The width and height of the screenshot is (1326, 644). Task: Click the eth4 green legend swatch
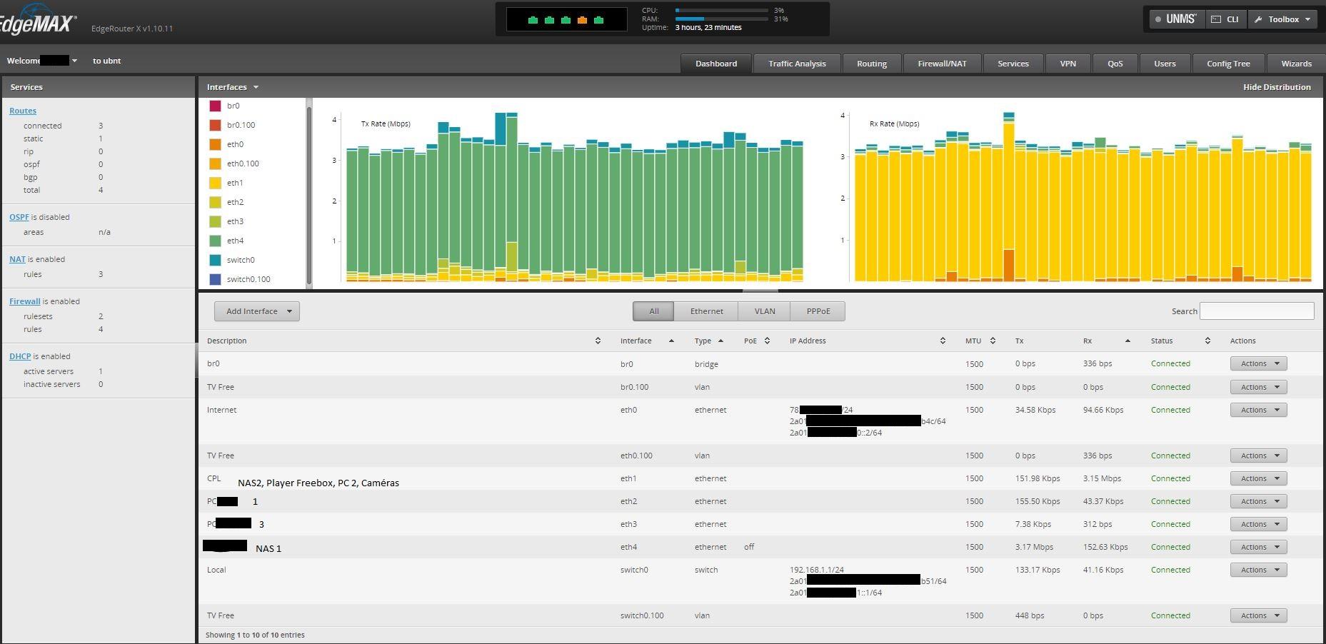click(215, 241)
